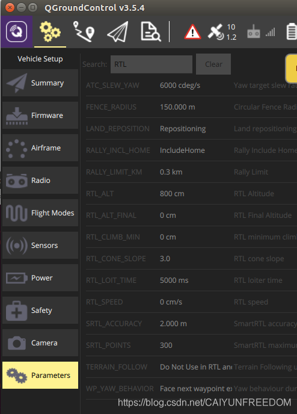The image size is (297, 414).
Task: Select the FENCE_RADIUS parameter name
Action: pos(111,107)
